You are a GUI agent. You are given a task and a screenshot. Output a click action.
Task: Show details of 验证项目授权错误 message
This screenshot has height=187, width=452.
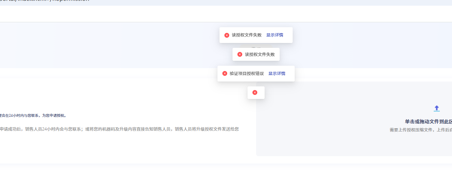tap(277, 74)
